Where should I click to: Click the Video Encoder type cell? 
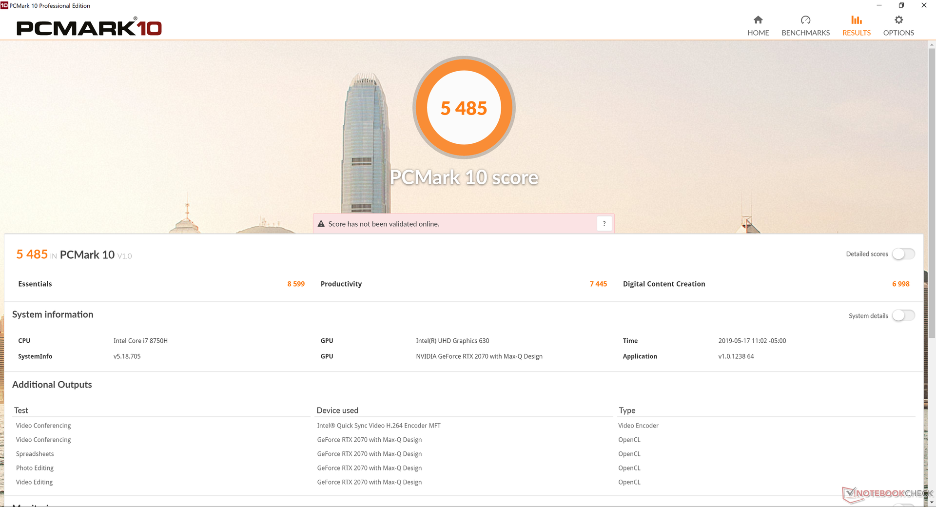638,426
